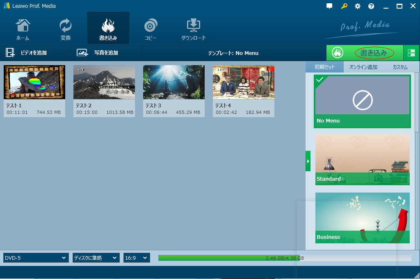Click duration 00:15:00
This screenshot has height=279, width=420.
coord(87,112)
